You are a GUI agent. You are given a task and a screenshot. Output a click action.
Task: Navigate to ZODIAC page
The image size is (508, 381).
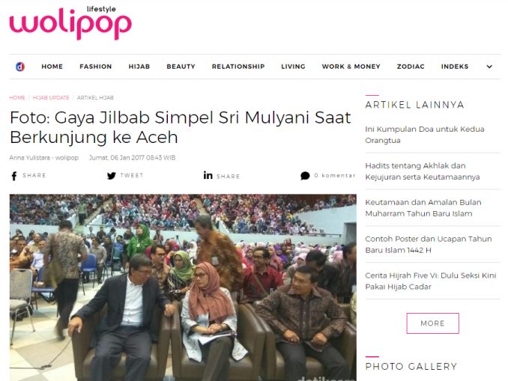pyautogui.click(x=411, y=67)
